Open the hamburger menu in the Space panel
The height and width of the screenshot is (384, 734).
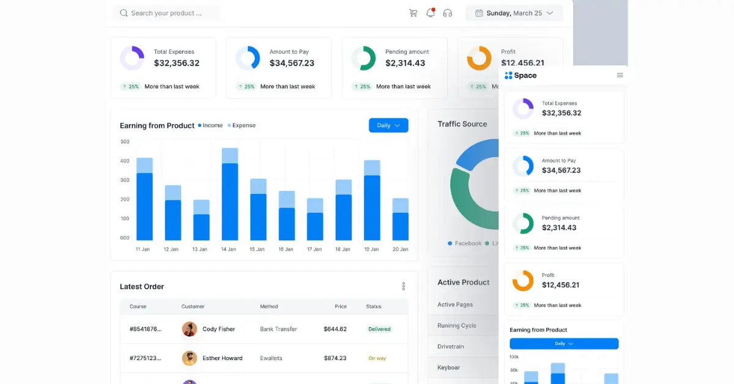click(620, 75)
